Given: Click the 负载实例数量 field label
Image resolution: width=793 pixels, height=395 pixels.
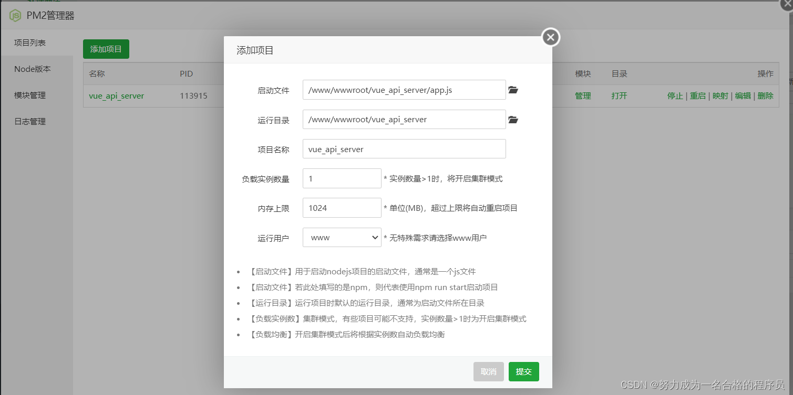Looking at the screenshot, I should 265,179.
